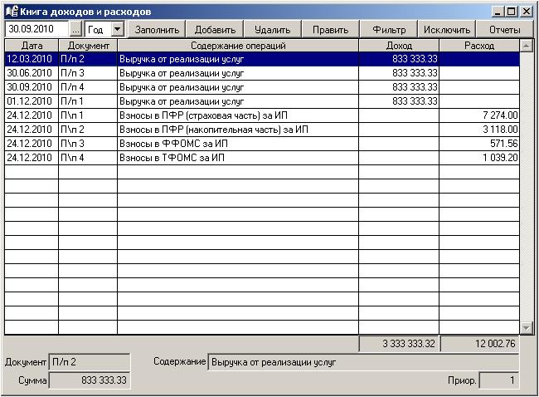Viewport: 539px width, 397px height.
Task: Click the Приор. priority field
Action: tap(499, 380)
